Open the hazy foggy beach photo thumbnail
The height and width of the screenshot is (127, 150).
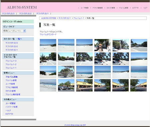pos(48,85)
